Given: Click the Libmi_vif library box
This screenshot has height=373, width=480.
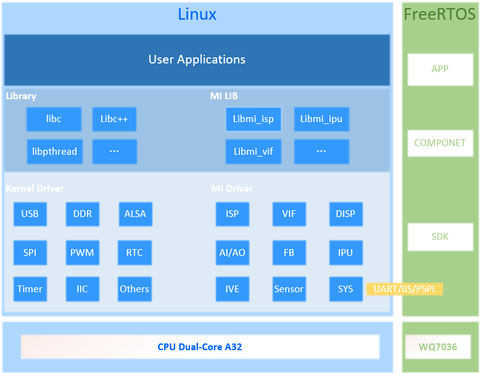Looking at the screenshot, I should tap(253, 151).
